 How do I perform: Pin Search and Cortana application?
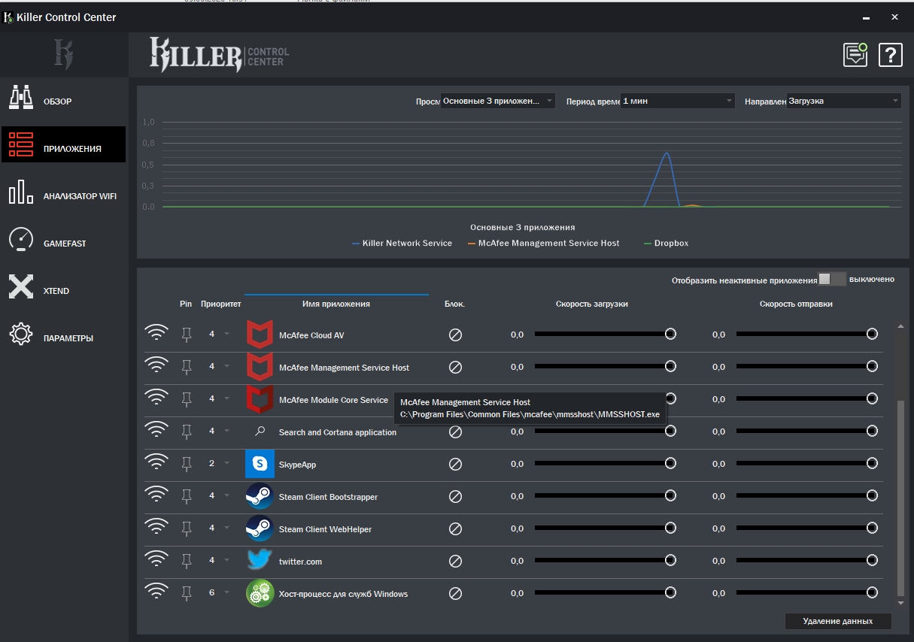(x=187, y=432)
